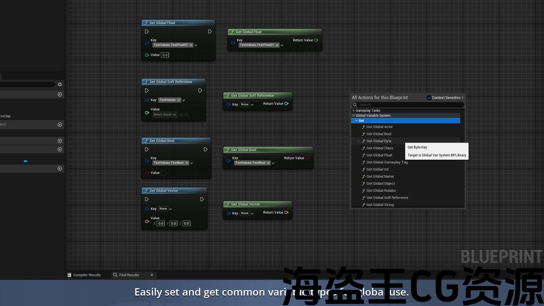Screen dimensions: 544x306
Task: Click the yellow Return Value pin on Get Global Vector
Action: pos(286,212)
